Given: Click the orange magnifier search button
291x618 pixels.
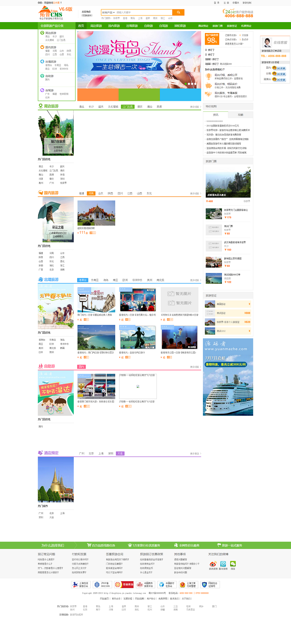Looking at the screenshot, I should pyautogui.click(x=178, y=12).
